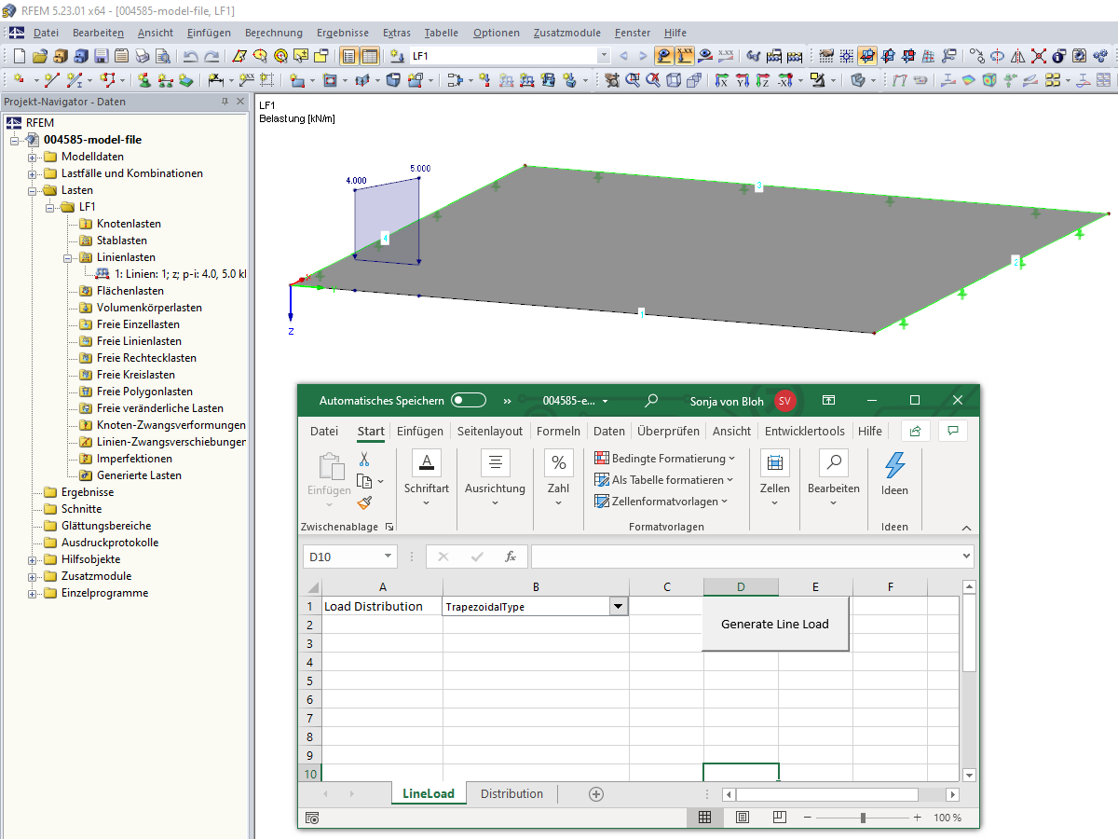Open the Schriftart group button

(426, 479)
